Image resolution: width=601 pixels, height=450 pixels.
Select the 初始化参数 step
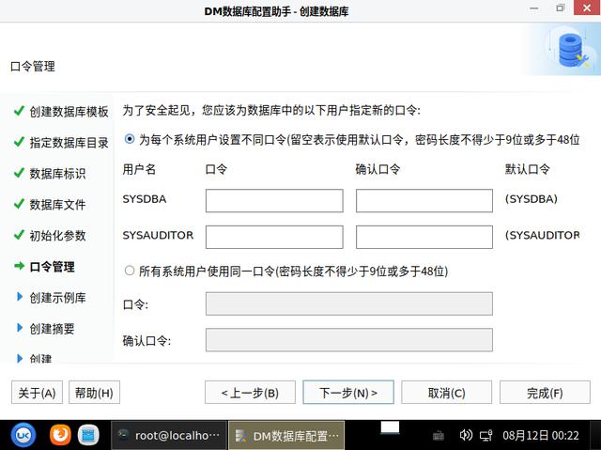57,236
